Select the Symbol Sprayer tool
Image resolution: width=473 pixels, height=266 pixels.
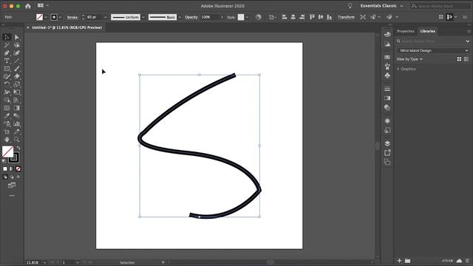(x=7, y=123)
